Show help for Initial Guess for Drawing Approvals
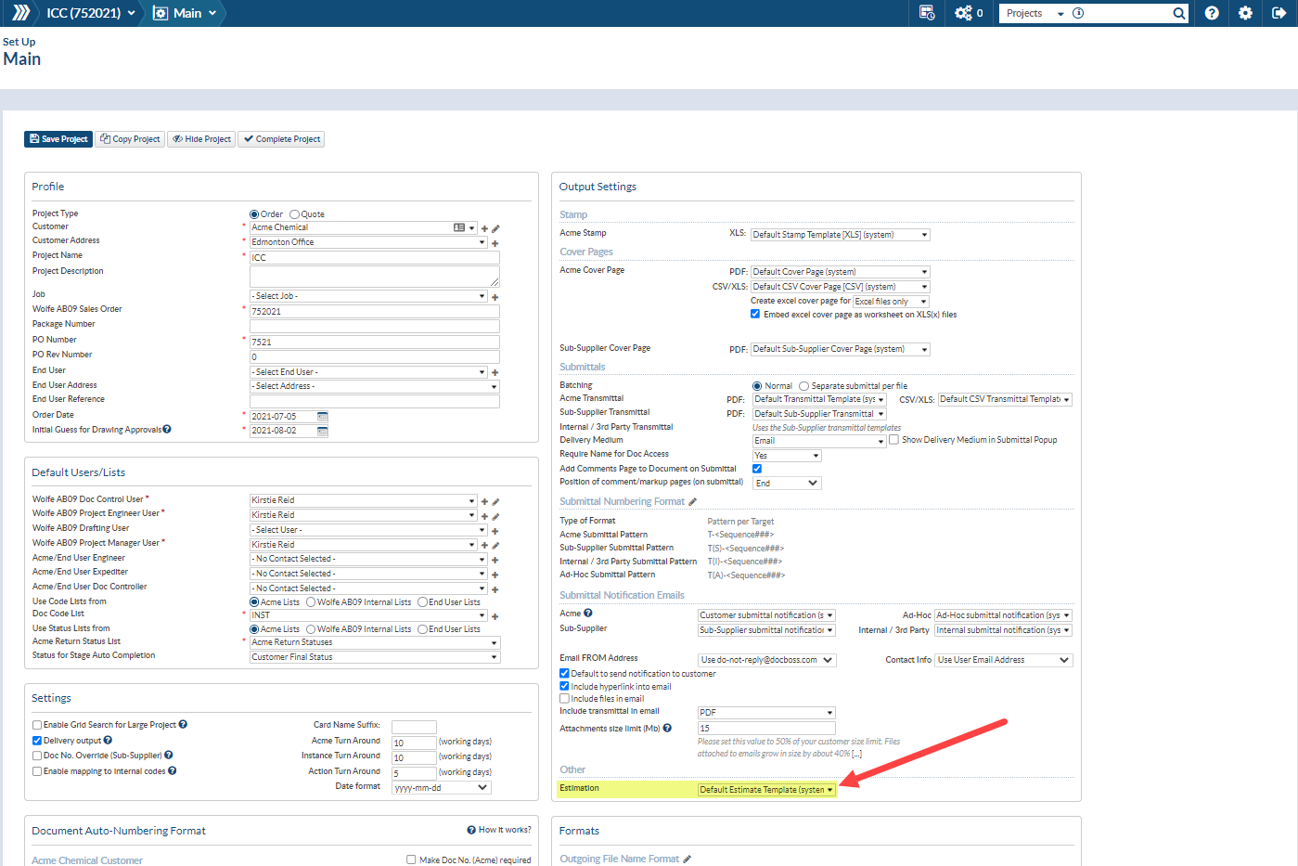The height and width of the screenshot is (866, 1298). (167, 429)
